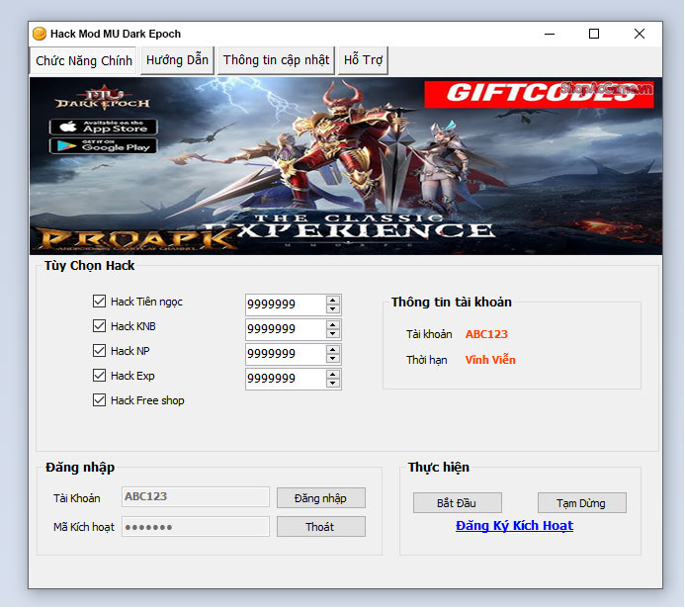Viewport: 685px width, 609px height.
Task: Increase the Hack Exp value with up arrow
Action: click(x=333, y=375)
